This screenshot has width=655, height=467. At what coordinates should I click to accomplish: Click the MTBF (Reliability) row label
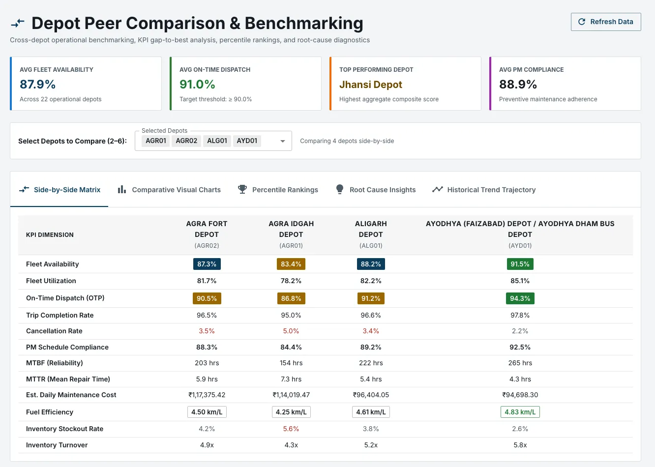(x=55, y=363)
